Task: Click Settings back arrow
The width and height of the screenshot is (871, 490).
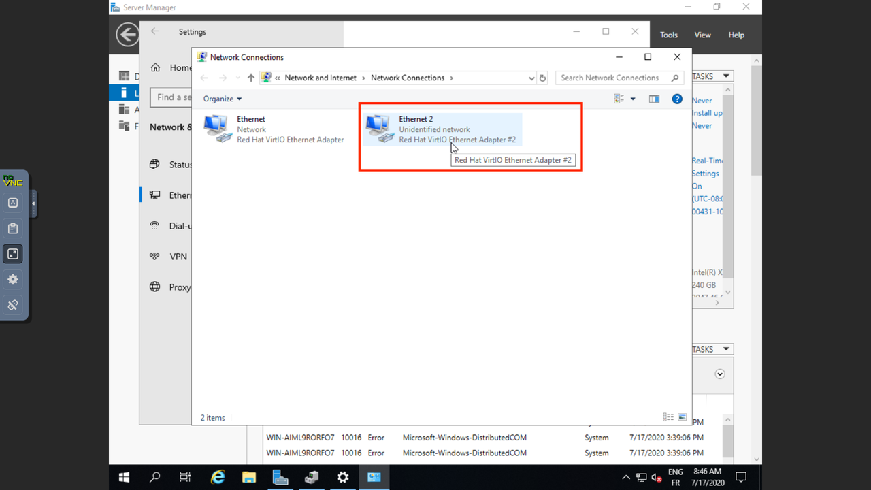Action: [x=155, y=31]
